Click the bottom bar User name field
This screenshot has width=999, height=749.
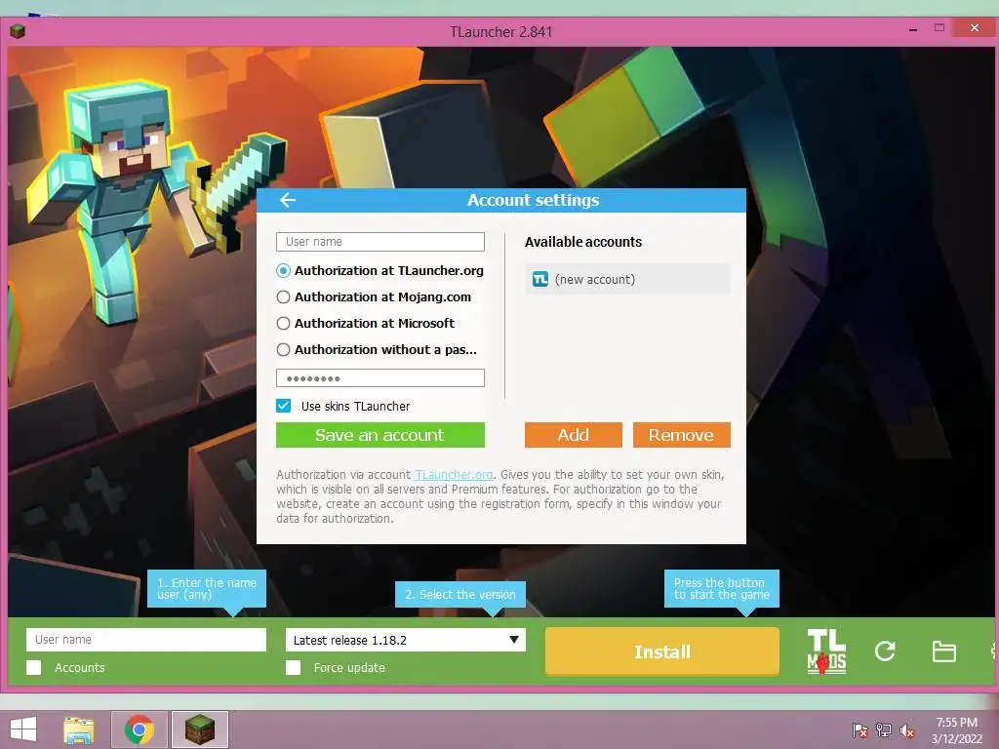tap(146, 640)
